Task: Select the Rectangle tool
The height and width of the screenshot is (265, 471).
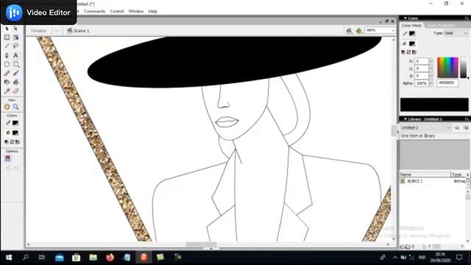Action: click(15, 64)
